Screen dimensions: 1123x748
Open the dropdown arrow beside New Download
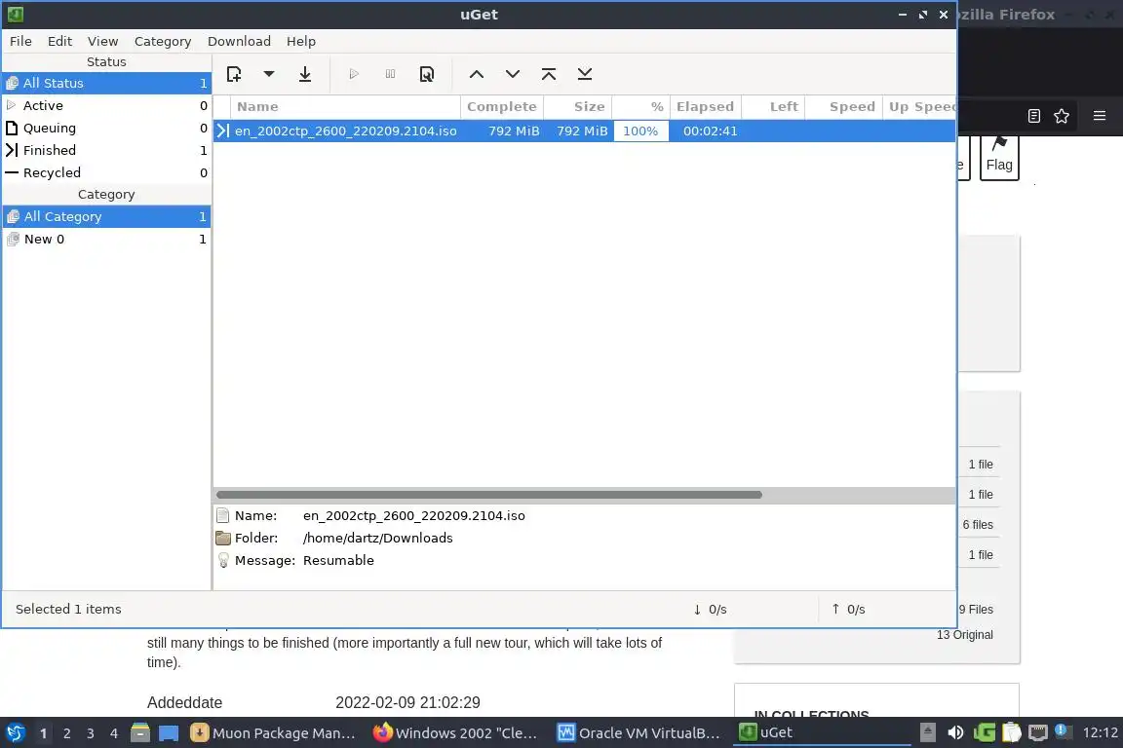(269, 74)
